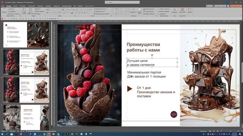
Task: Click the Windows Start button
Action: pyautogui.click(x=2, y=134)
